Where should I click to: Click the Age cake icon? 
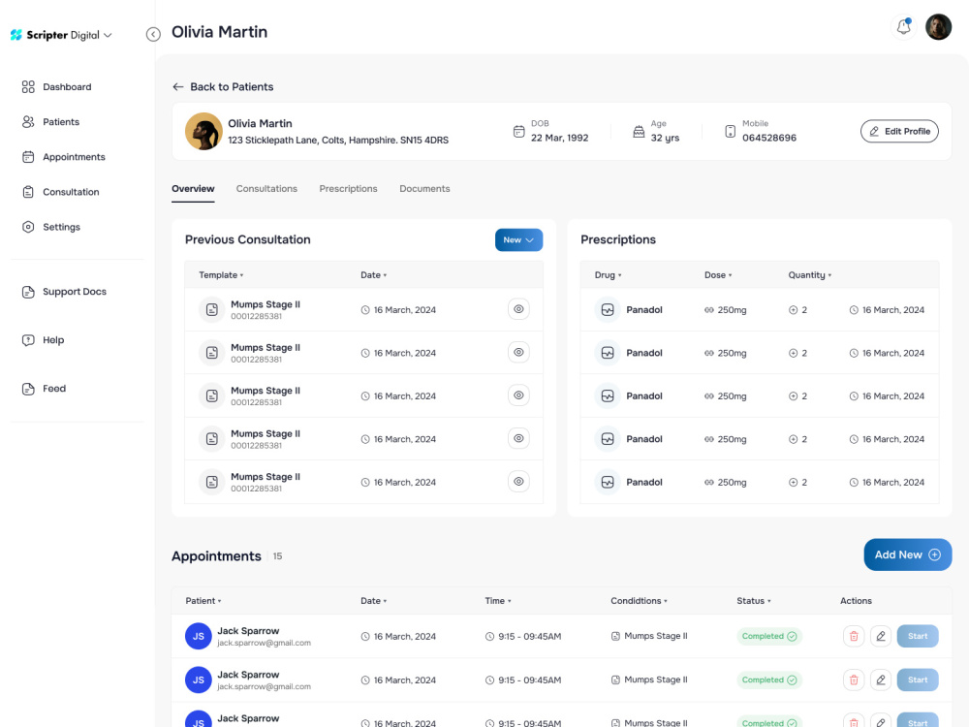(x=639, y=132)
